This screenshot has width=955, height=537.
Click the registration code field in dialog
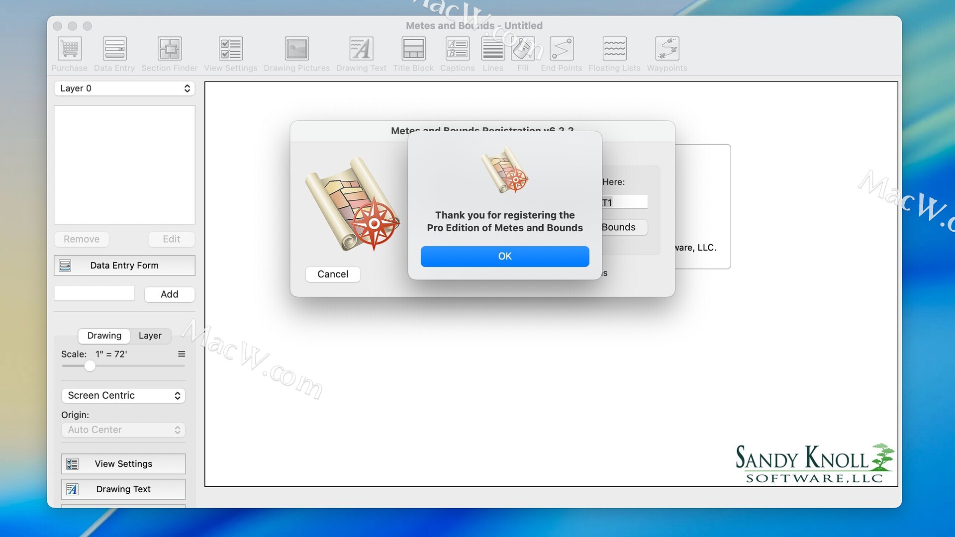pos(624,202)
